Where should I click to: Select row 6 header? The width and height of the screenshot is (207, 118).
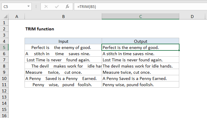[4, 54]
